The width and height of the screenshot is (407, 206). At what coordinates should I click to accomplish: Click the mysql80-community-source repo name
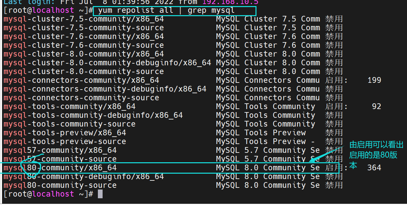pyautogui.click(x=60, y=185)
